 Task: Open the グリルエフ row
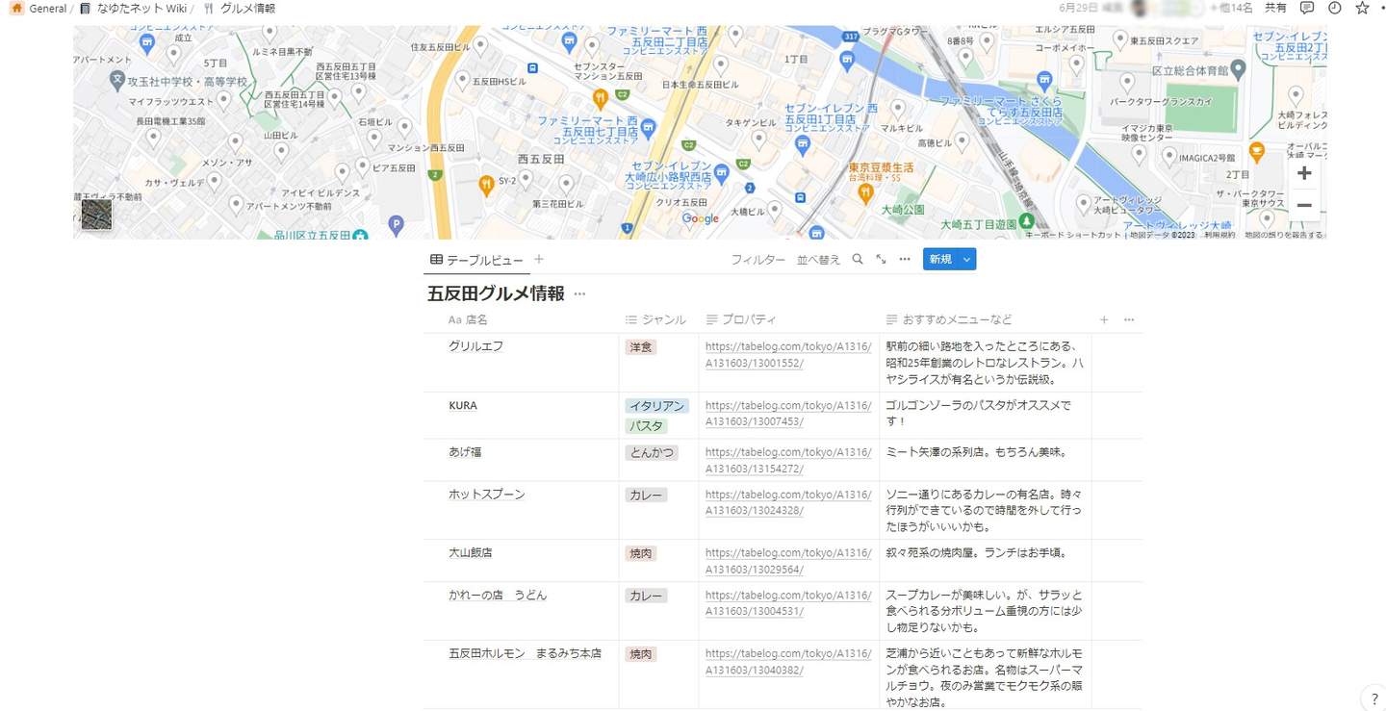pos(476,346)
